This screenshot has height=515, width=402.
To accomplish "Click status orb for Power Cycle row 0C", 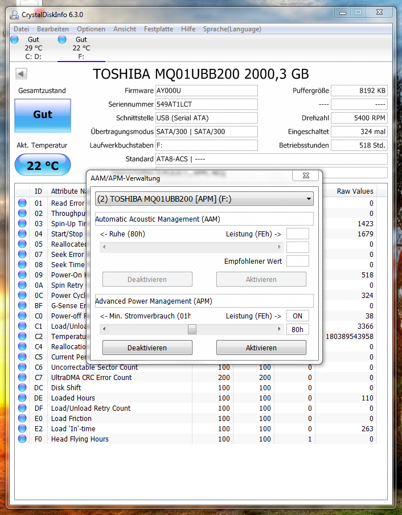I will click(x=22, y=295).
